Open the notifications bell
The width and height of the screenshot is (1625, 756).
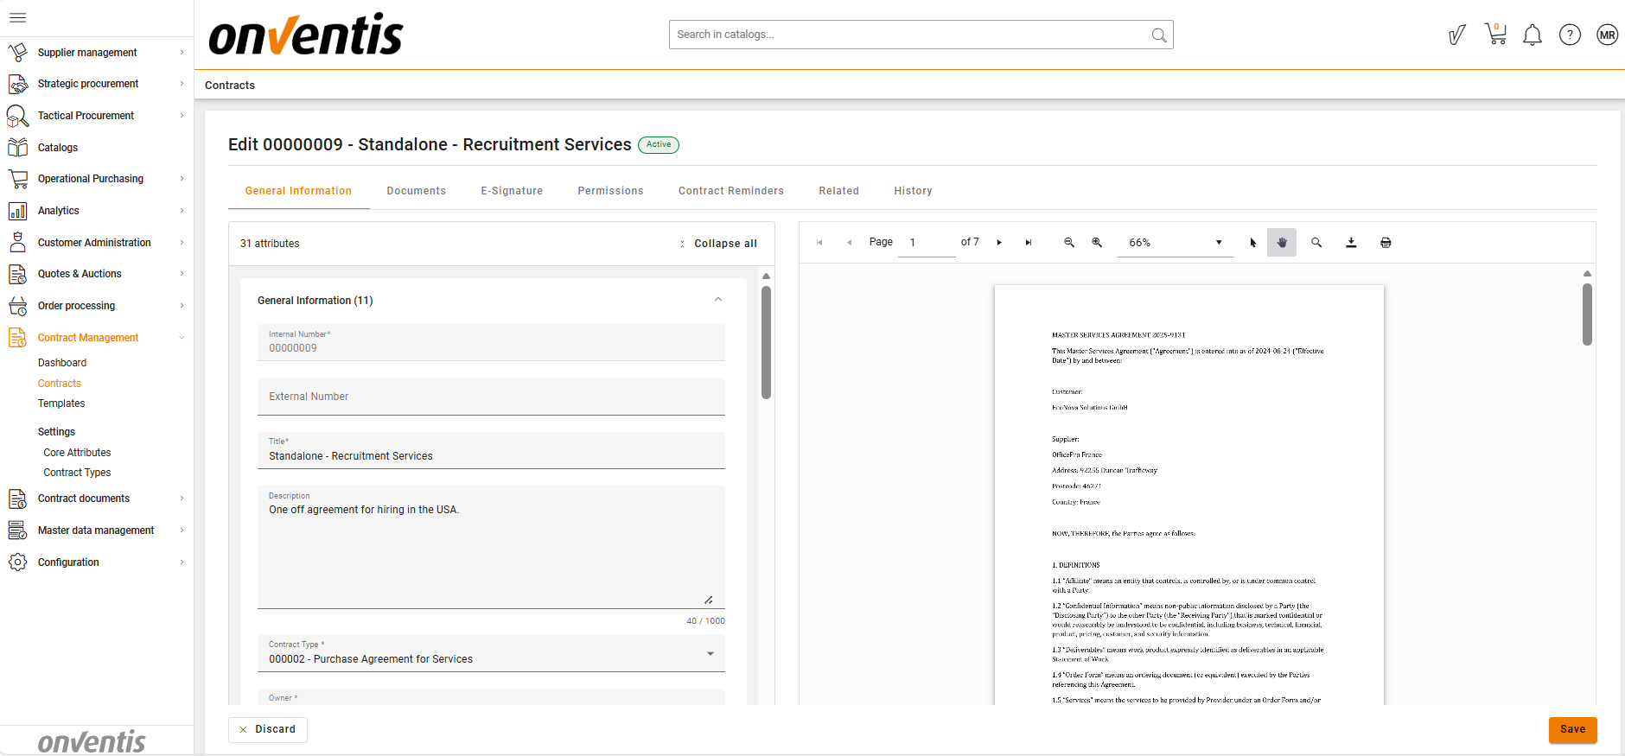click(1532, 35)
